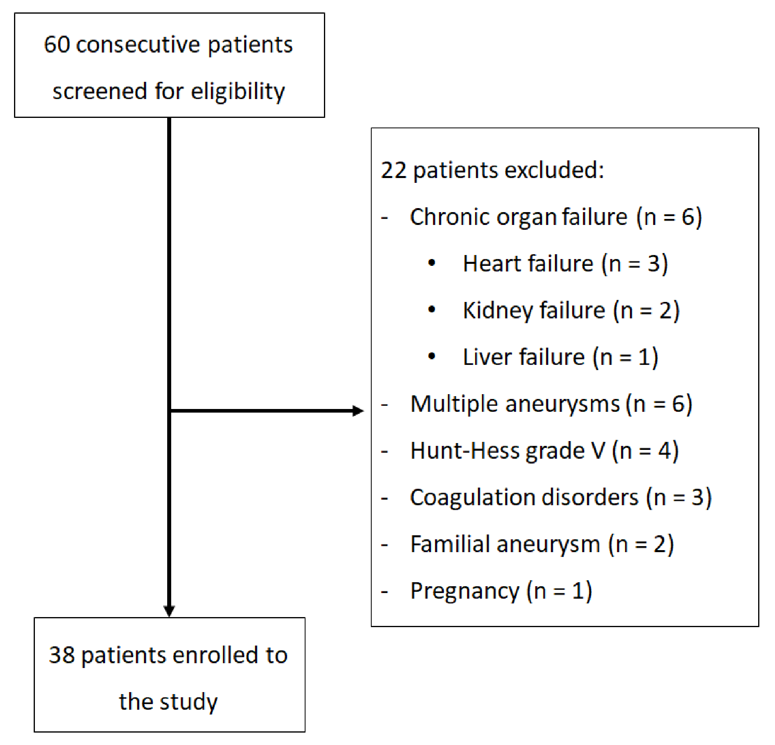Screen dimensions: 775x745
Task: Select "the study" text in bottom box
Action: click(168, 702)
